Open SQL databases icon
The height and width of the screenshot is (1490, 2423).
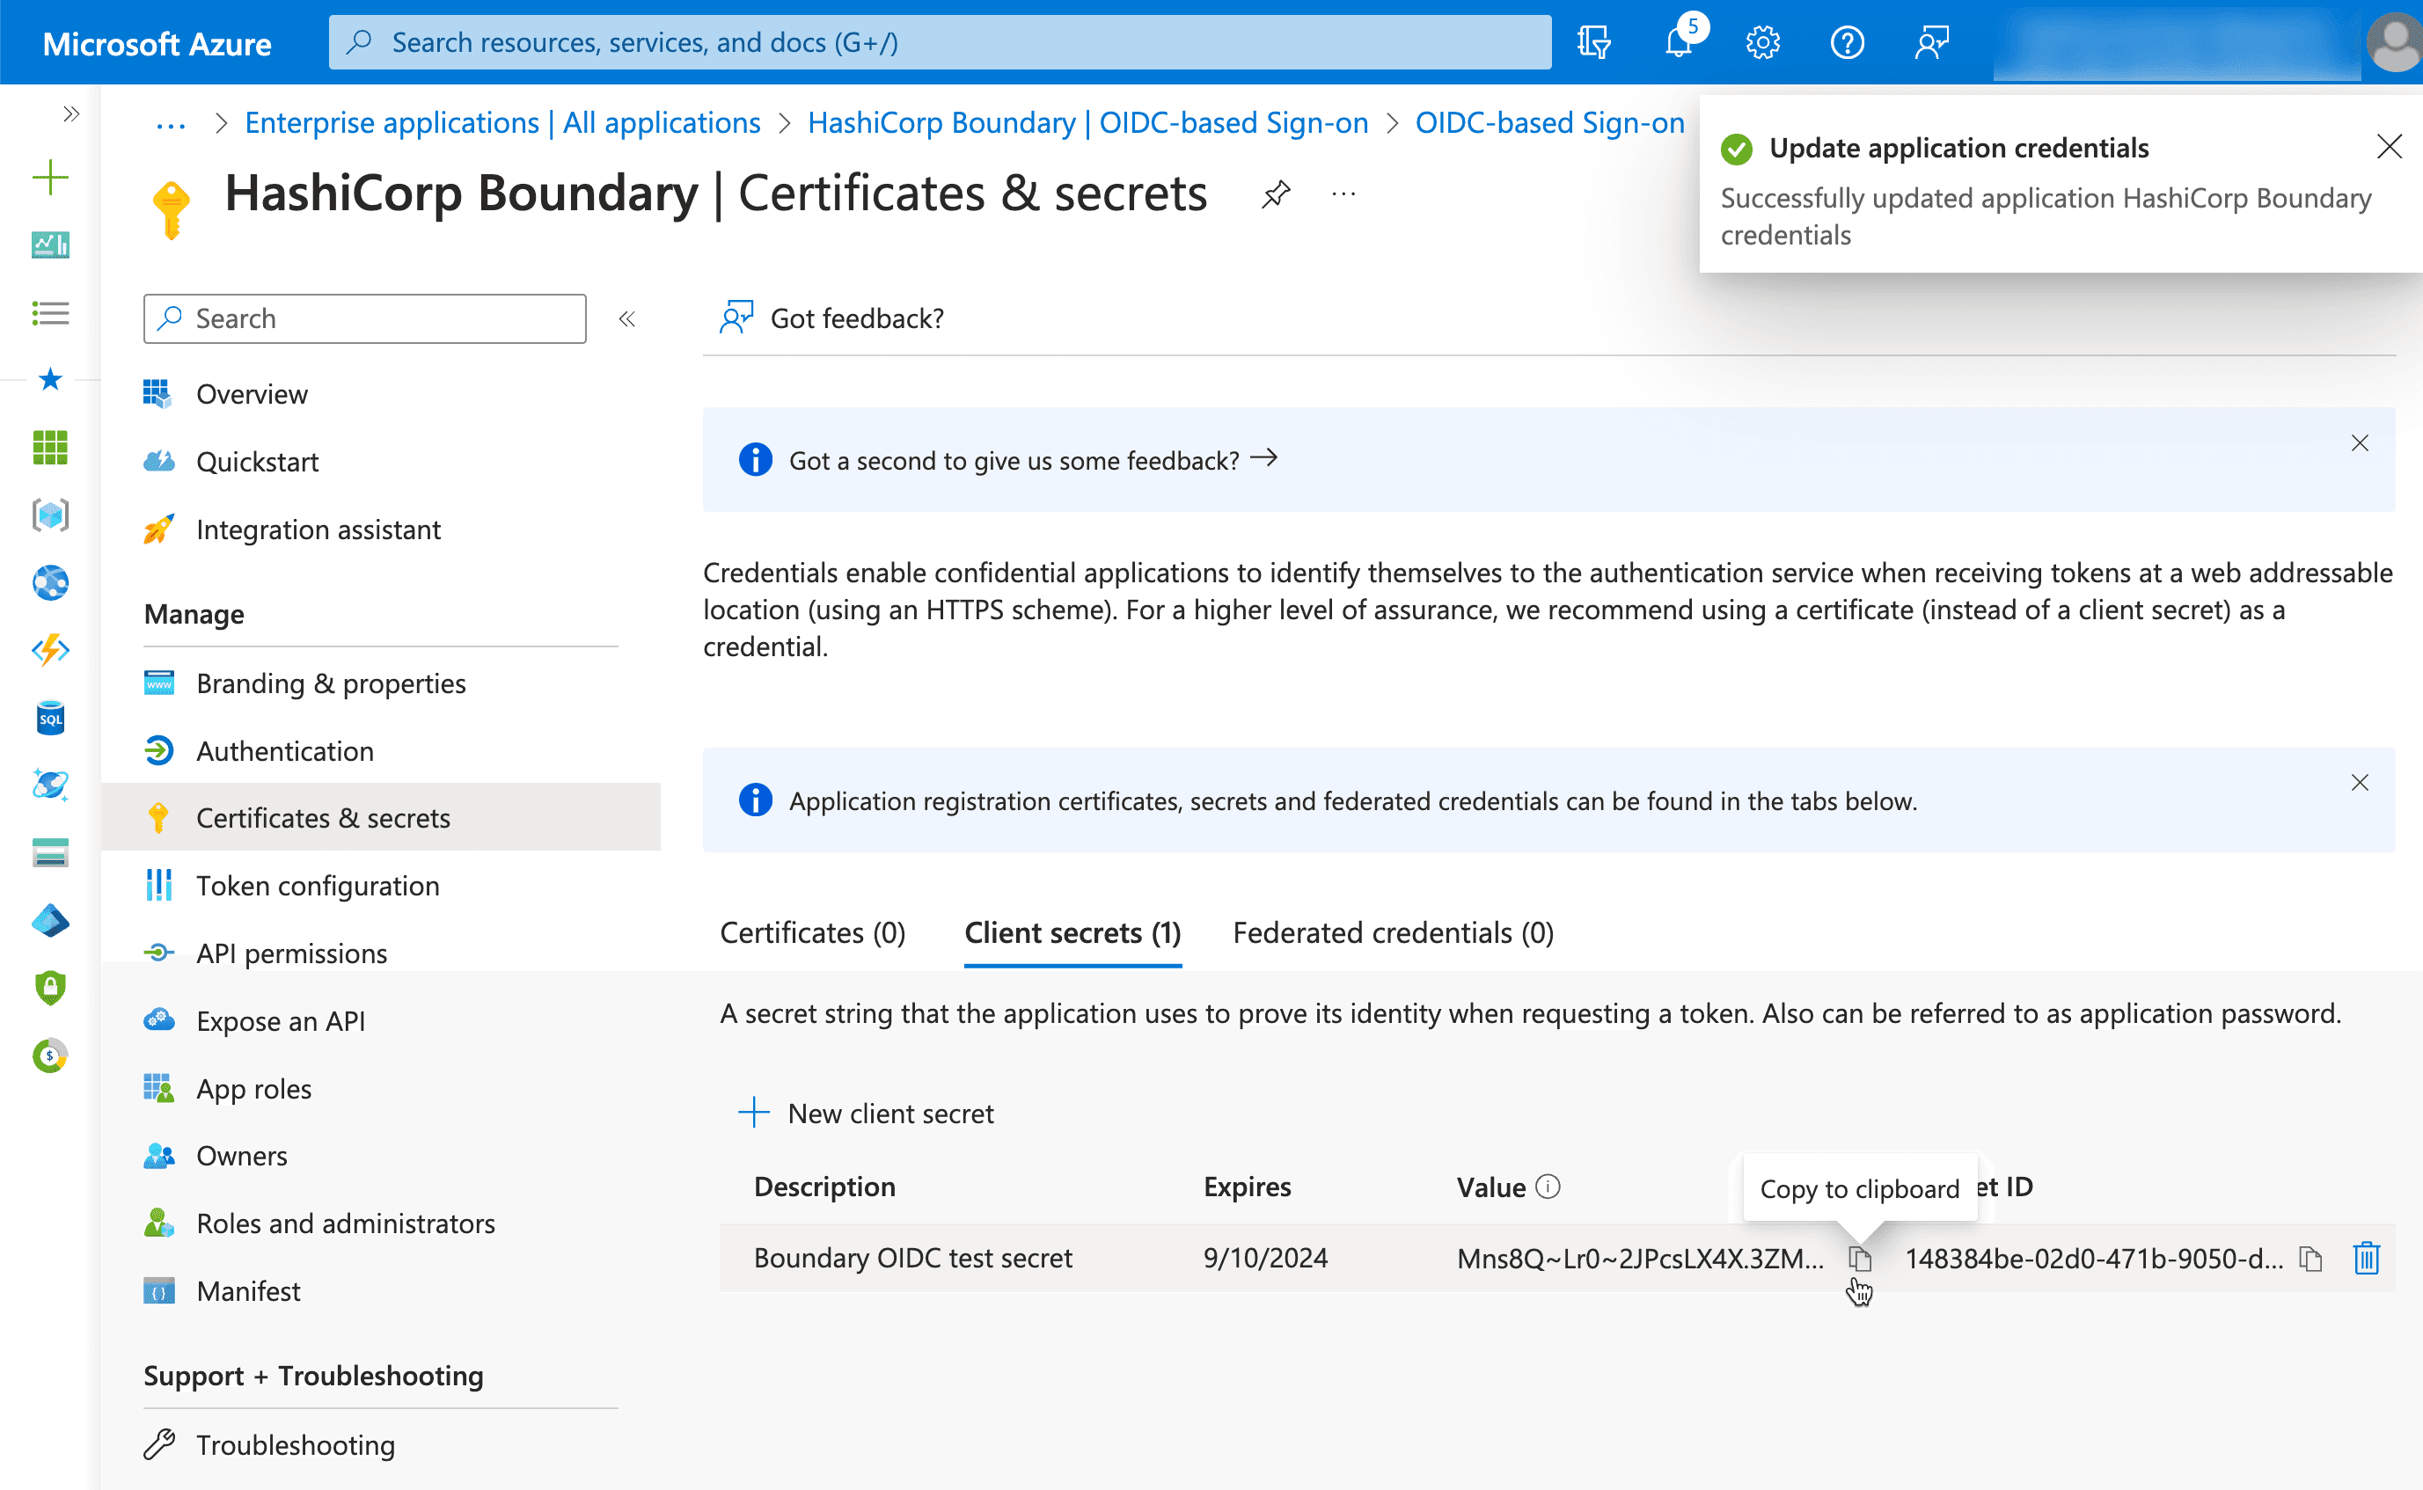[50, 719]
